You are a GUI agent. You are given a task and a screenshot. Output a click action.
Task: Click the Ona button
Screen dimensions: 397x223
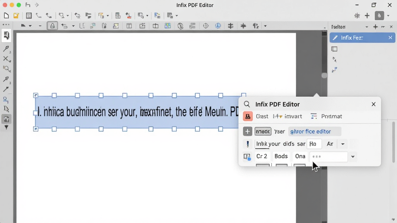(300, 156)
